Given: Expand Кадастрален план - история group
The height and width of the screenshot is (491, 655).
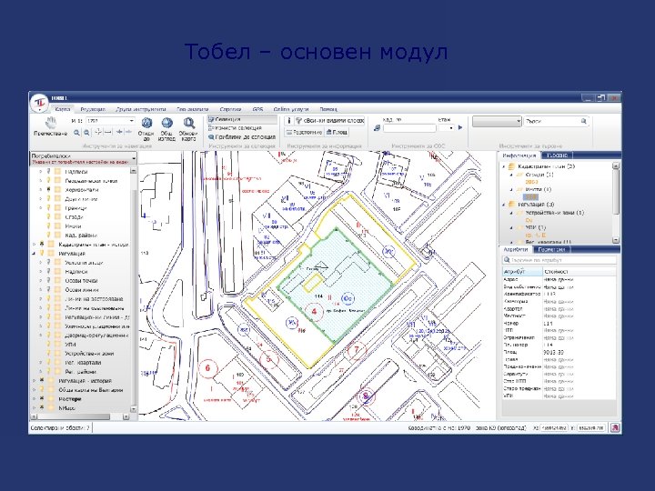Looking at the screenshot, I should (x=35, y=245).
